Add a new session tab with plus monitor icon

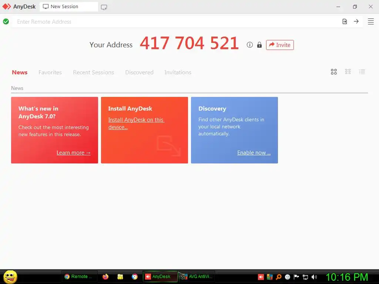tap(104, 7)
